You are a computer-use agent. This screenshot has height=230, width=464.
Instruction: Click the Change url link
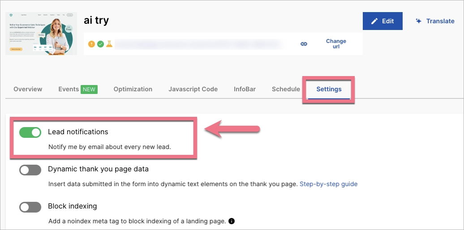(x=336, y=44)
